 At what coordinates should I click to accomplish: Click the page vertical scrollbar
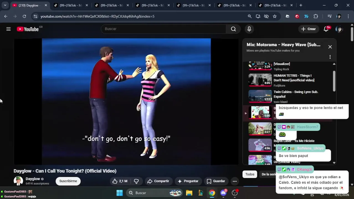click(352, 35)
